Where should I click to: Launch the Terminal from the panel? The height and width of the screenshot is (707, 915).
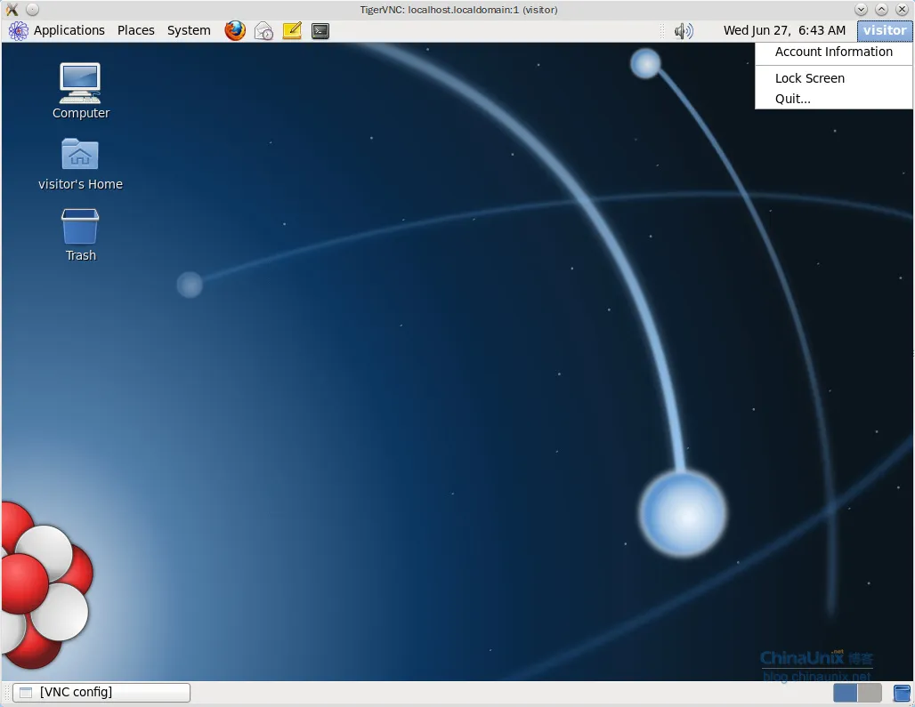320,31
